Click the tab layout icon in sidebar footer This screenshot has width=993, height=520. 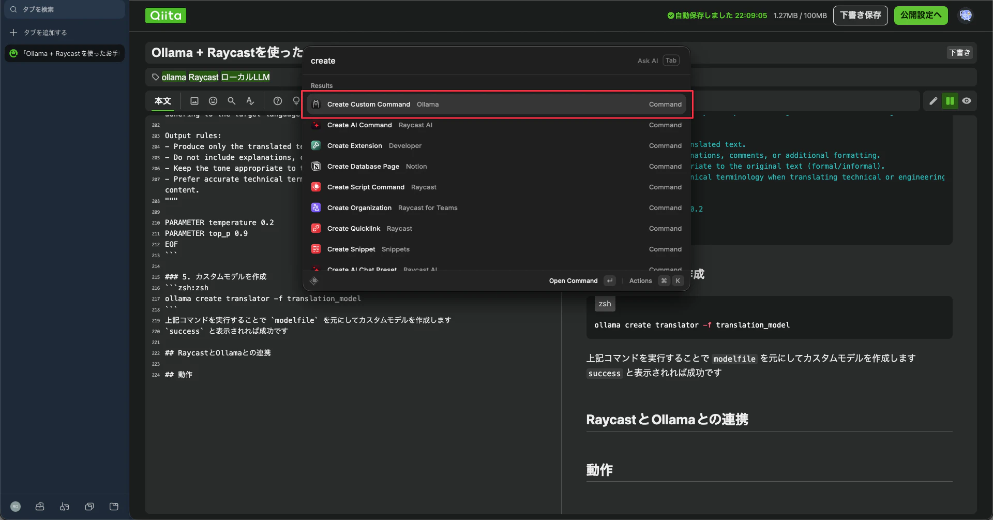114,507
